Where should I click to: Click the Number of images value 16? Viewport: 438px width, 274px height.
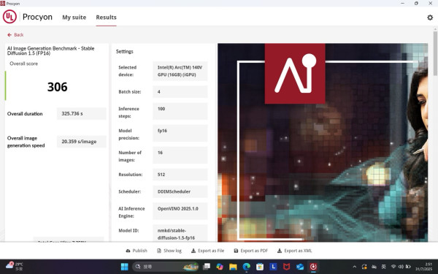coord(180,155)
